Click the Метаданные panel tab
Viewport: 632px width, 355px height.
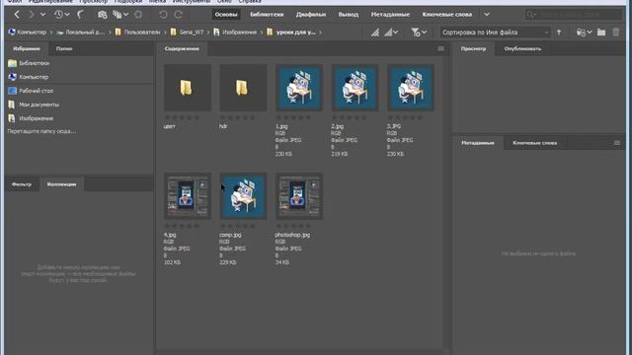478,143
